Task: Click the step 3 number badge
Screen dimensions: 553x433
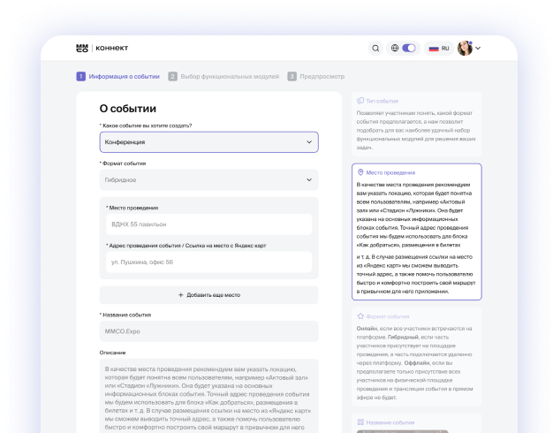Action: 292,77
